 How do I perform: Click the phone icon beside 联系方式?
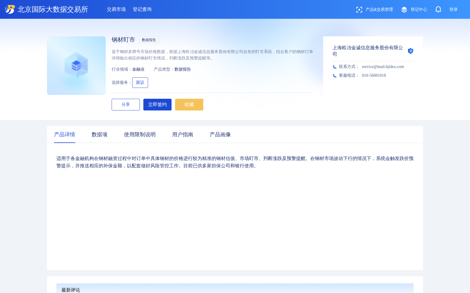tap(335, 67)
